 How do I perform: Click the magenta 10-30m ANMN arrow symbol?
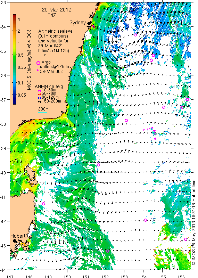pos(40,91)
